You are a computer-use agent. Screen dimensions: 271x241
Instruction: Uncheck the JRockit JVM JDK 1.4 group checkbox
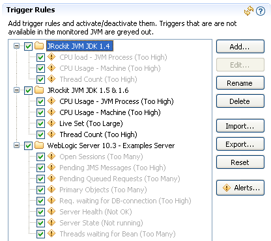point(28,46)
